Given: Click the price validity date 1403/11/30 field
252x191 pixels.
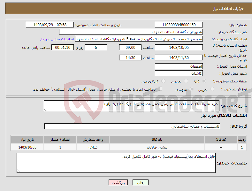Looking at the screenshot, I should pyautogui.click(x=179, y=57).
